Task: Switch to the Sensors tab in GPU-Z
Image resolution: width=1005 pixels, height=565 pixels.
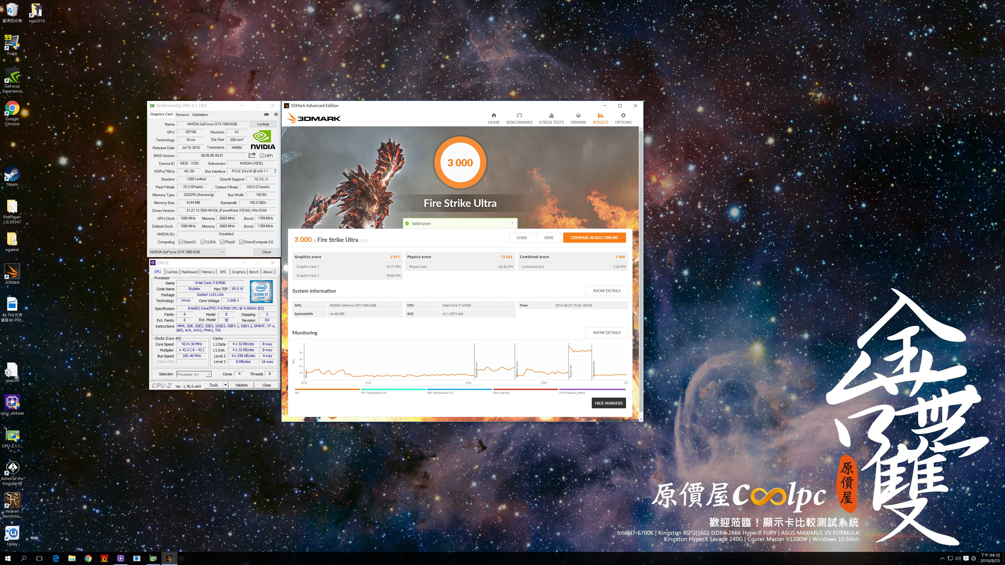Action: (182, 115)
